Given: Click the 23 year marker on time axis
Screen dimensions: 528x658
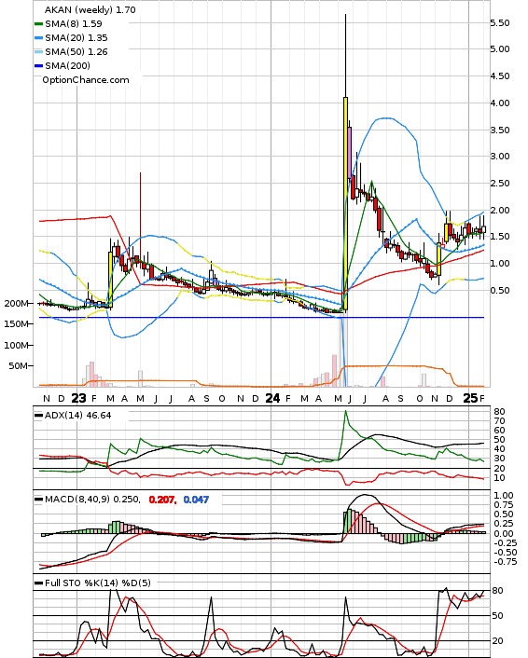Looking at the screenshot, I should pos(78,398).
